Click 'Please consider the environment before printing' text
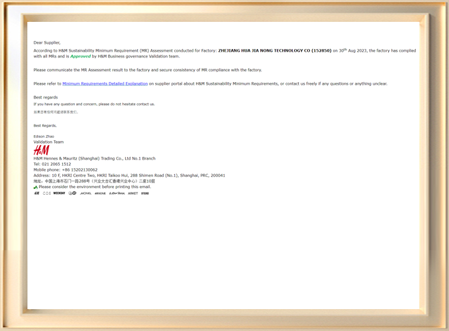 pos(95,187)
